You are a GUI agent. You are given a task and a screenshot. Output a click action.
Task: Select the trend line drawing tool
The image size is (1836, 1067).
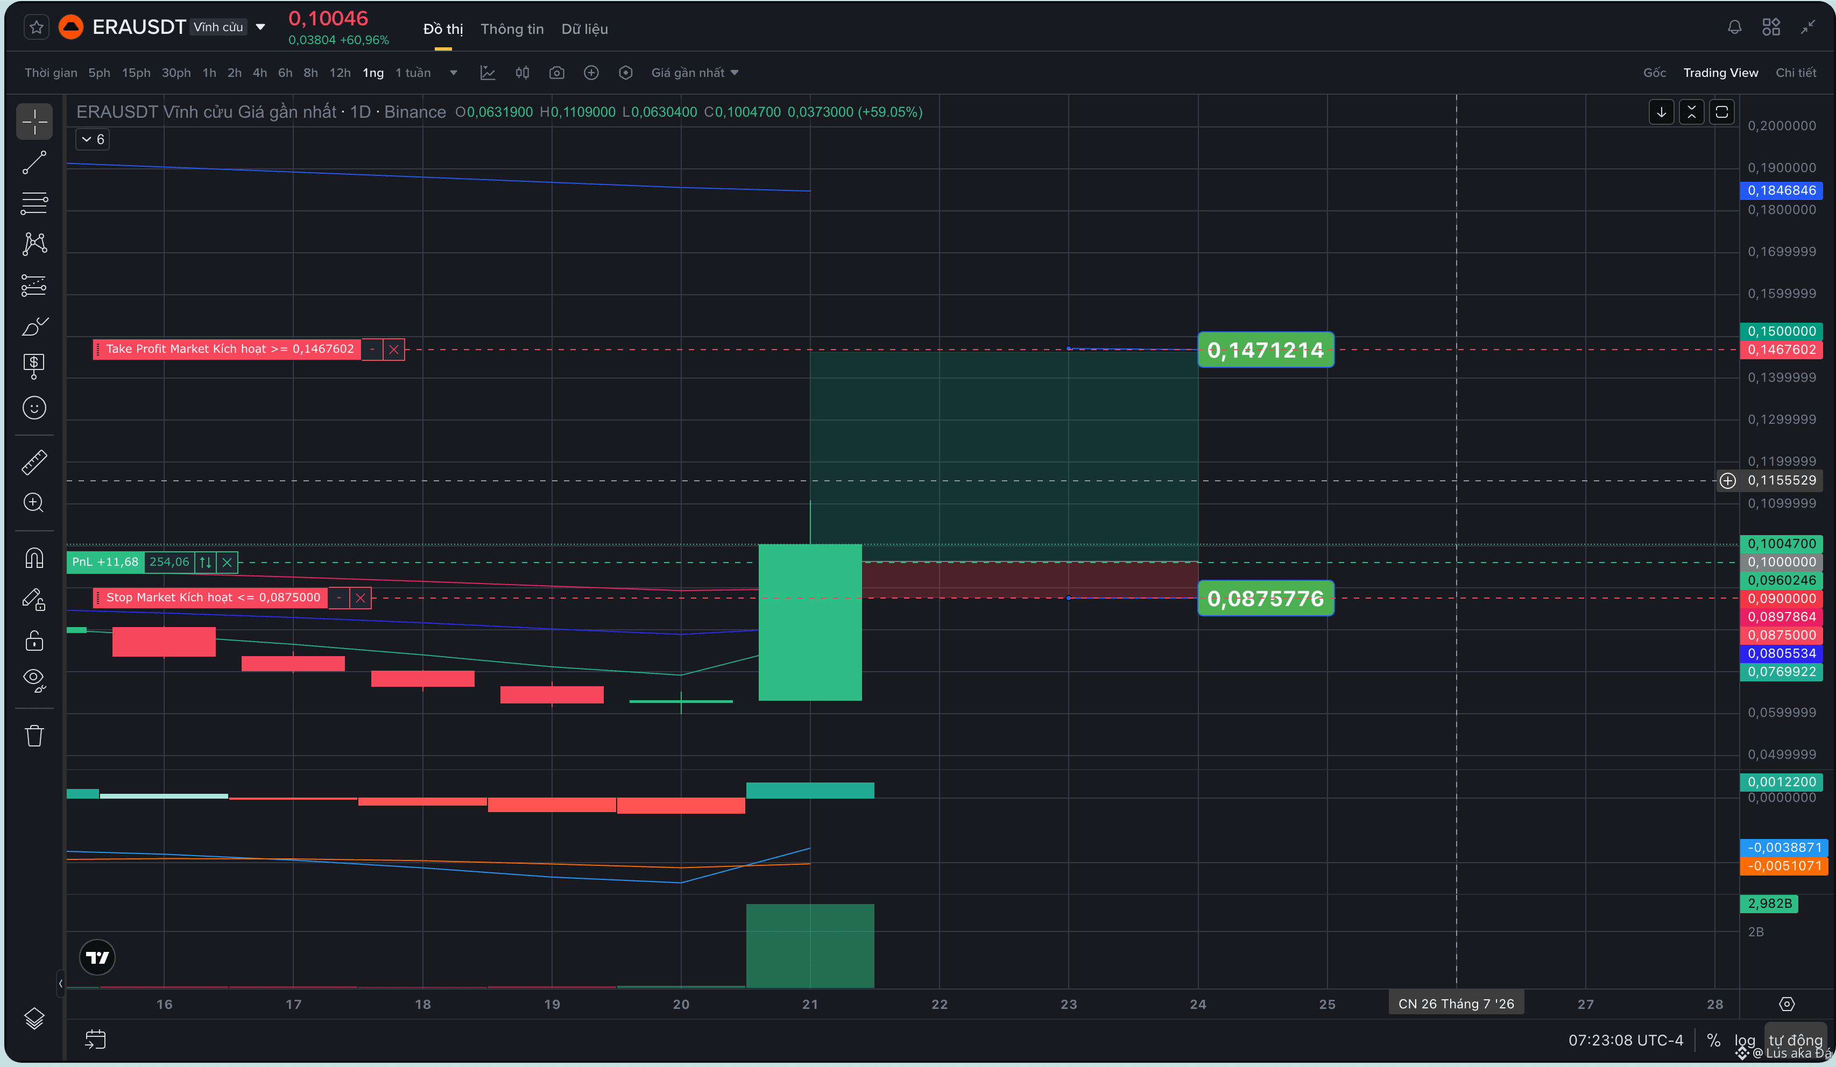(34, 162)
